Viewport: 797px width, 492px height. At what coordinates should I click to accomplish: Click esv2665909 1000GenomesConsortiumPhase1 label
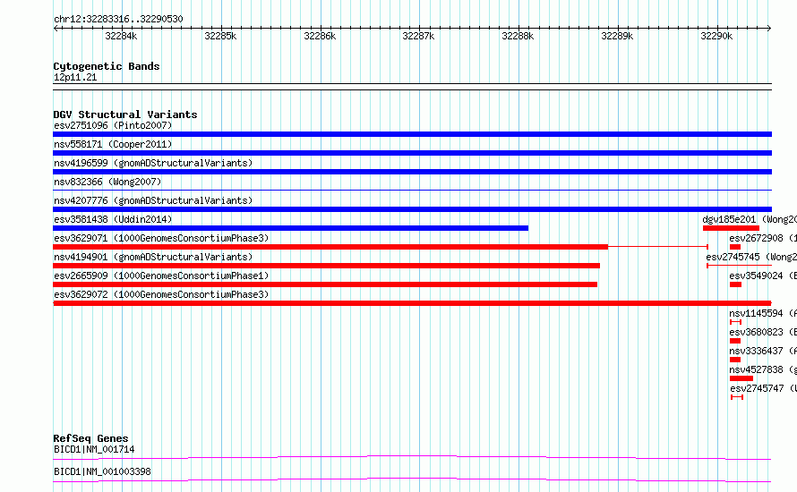161,276
